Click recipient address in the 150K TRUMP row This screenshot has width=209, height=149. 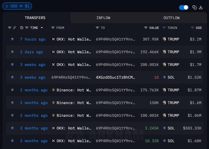[x=116, y=103]
